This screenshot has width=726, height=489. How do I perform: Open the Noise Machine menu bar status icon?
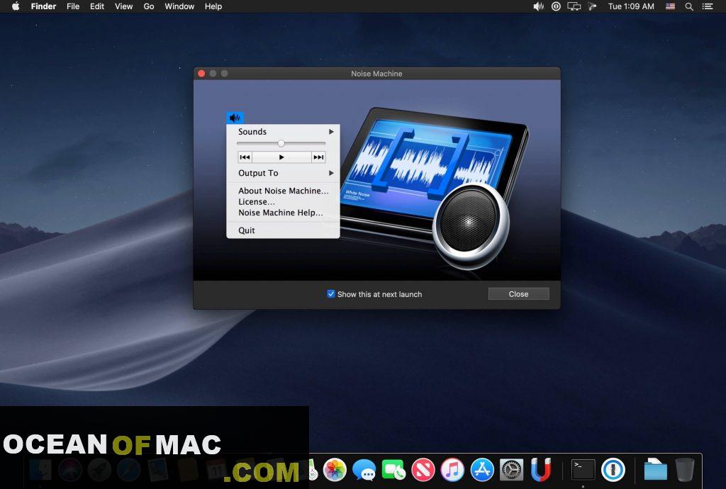(539, 6)
